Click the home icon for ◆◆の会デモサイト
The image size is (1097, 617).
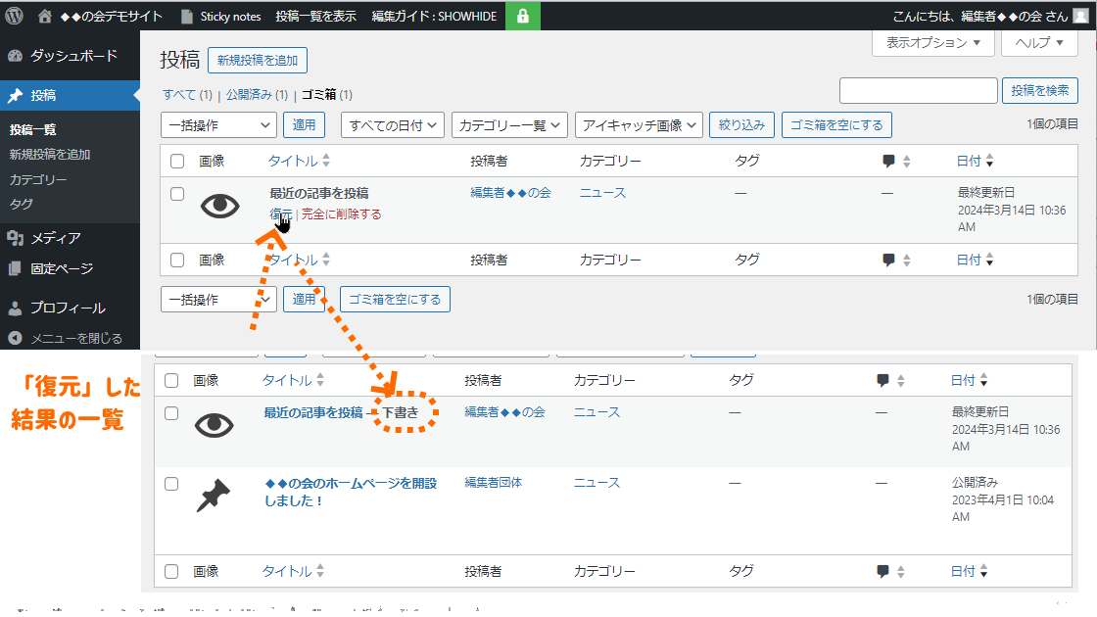point(45,17)
